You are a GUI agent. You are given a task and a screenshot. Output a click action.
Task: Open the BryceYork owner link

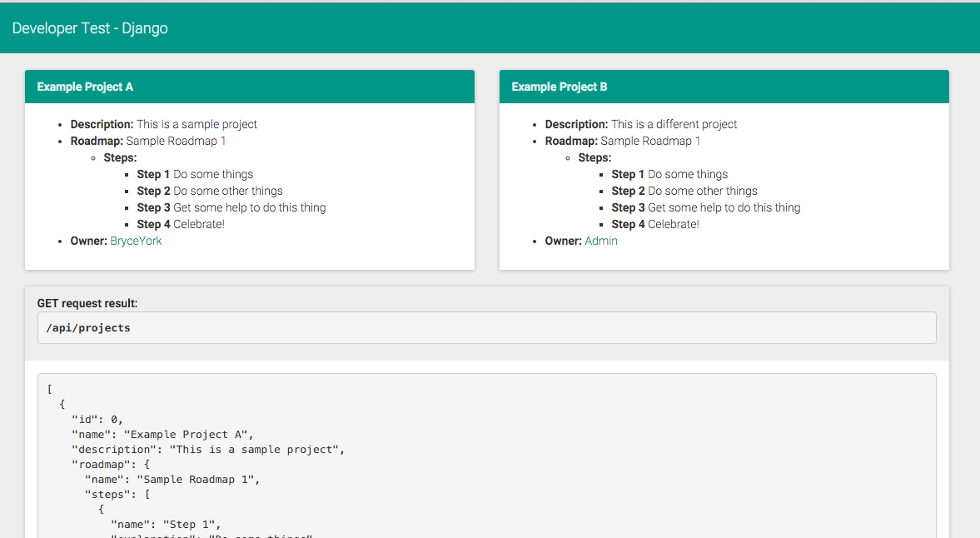click(136, 242)
